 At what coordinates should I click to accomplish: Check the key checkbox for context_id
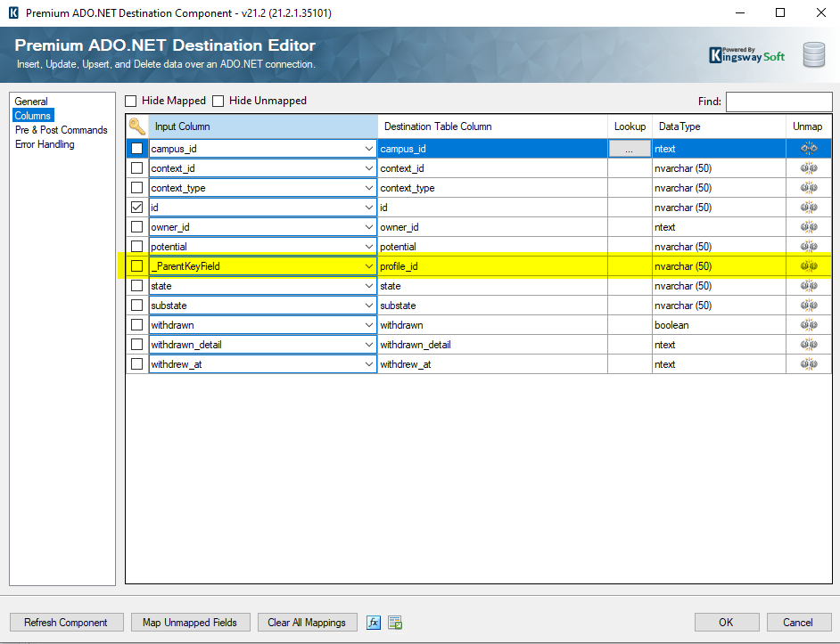(137, 168)
